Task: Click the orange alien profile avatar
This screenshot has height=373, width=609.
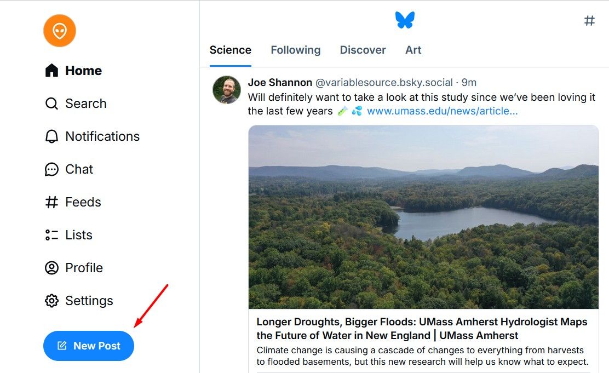Action: (x=60, y=31)
